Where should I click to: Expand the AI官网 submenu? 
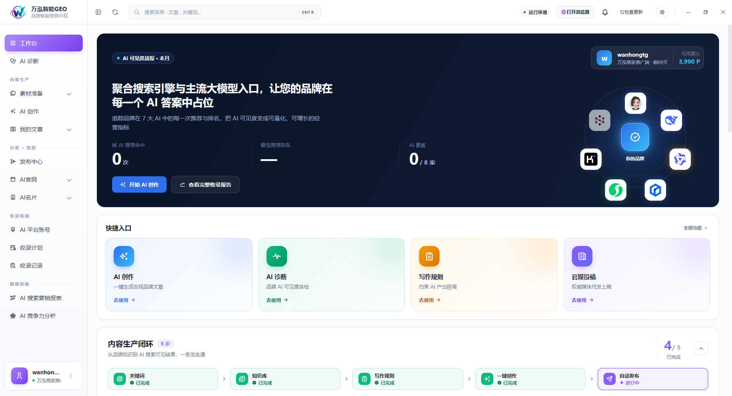click(x=69, y=180)
